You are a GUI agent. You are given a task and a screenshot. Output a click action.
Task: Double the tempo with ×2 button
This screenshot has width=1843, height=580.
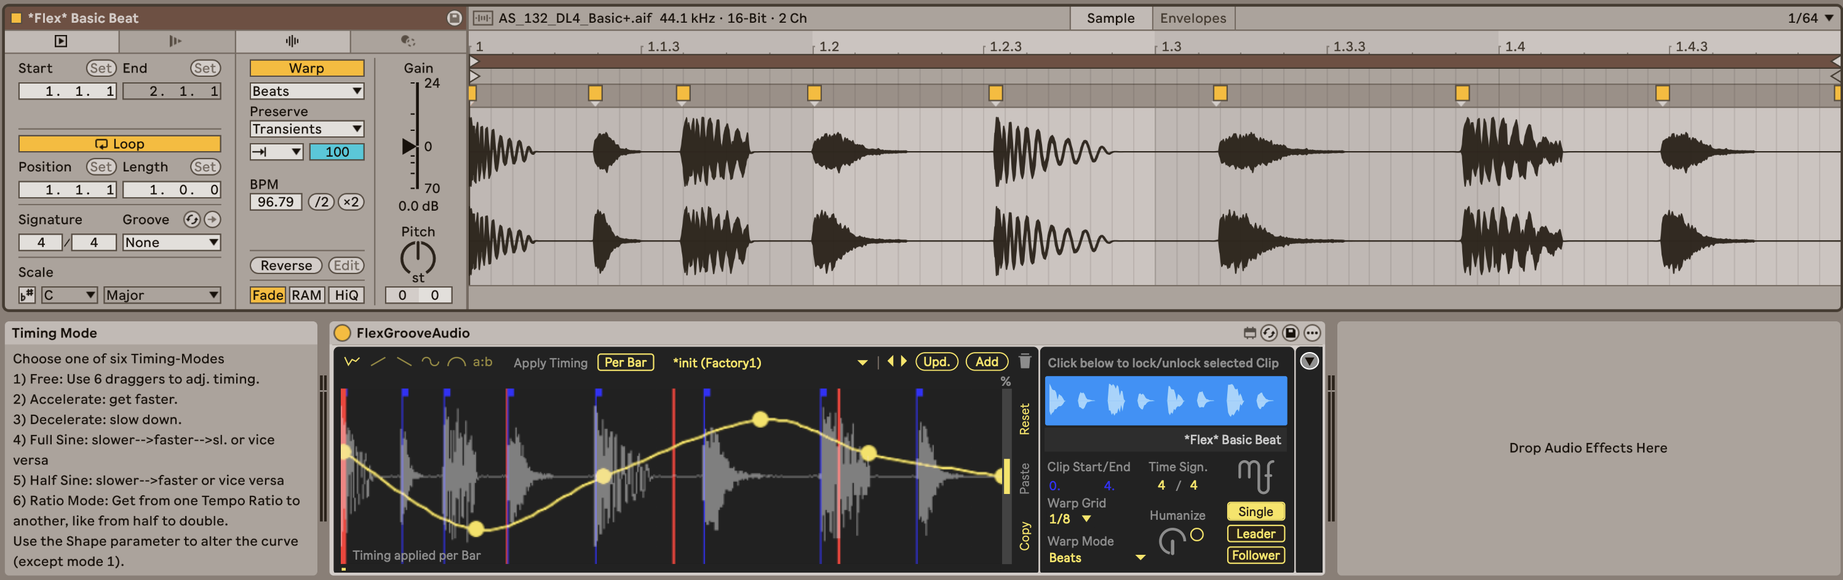click(351, 202)
